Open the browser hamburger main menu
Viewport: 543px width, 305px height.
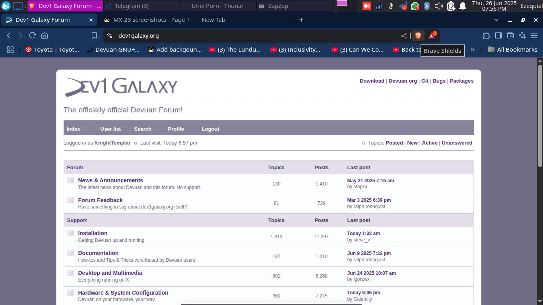(534, 35)
